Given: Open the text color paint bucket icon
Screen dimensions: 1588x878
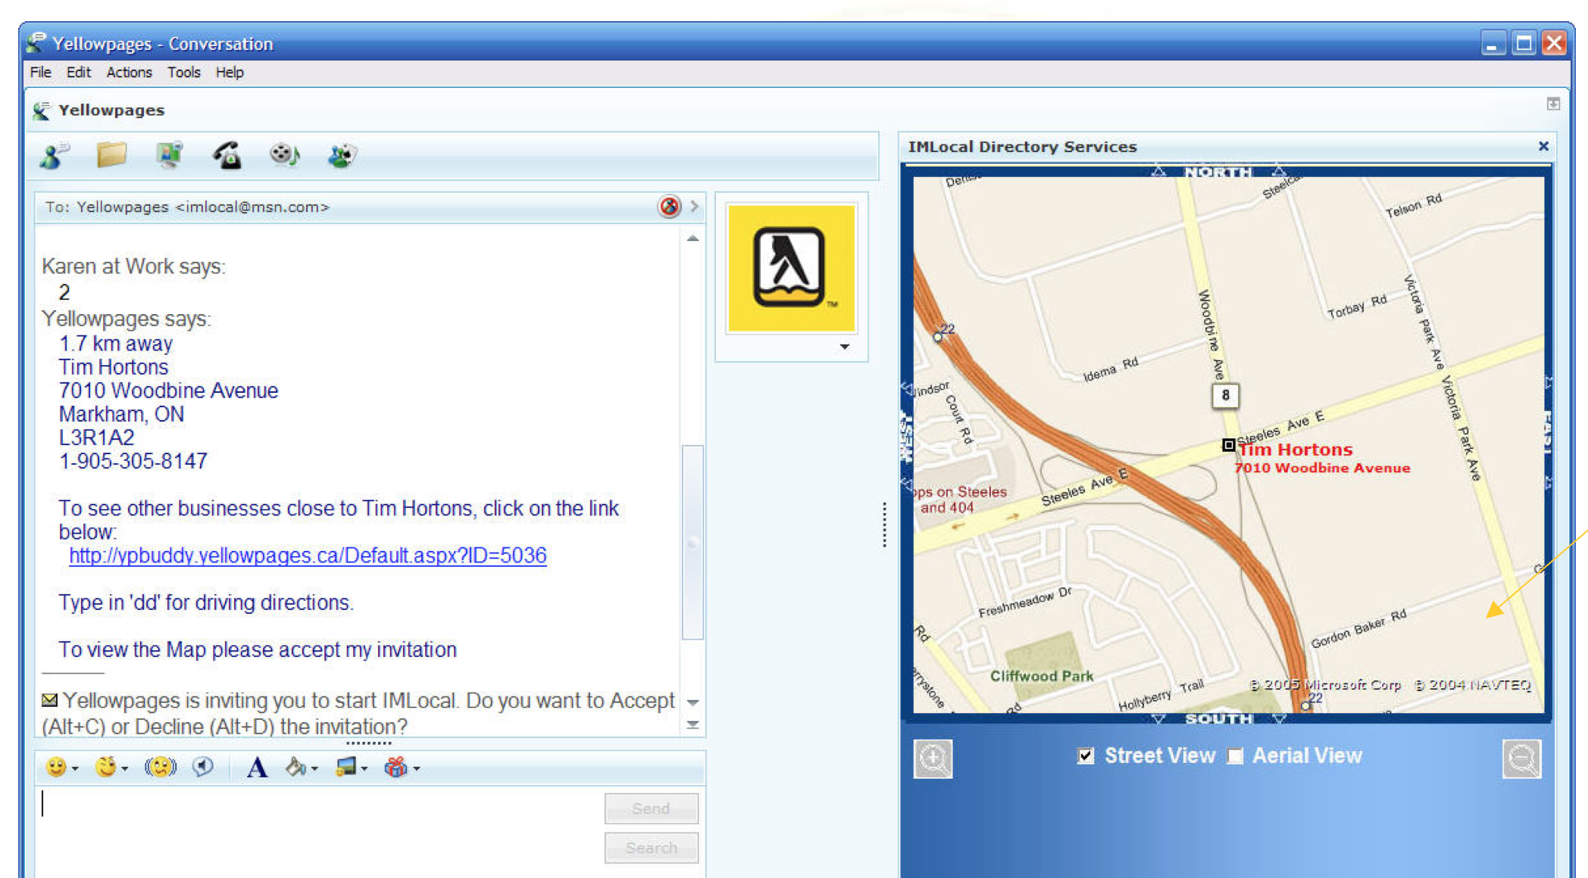Looking at the screenshot, I should pos(295,767).
